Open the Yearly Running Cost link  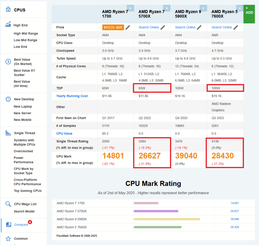click(x=72, y=96)
